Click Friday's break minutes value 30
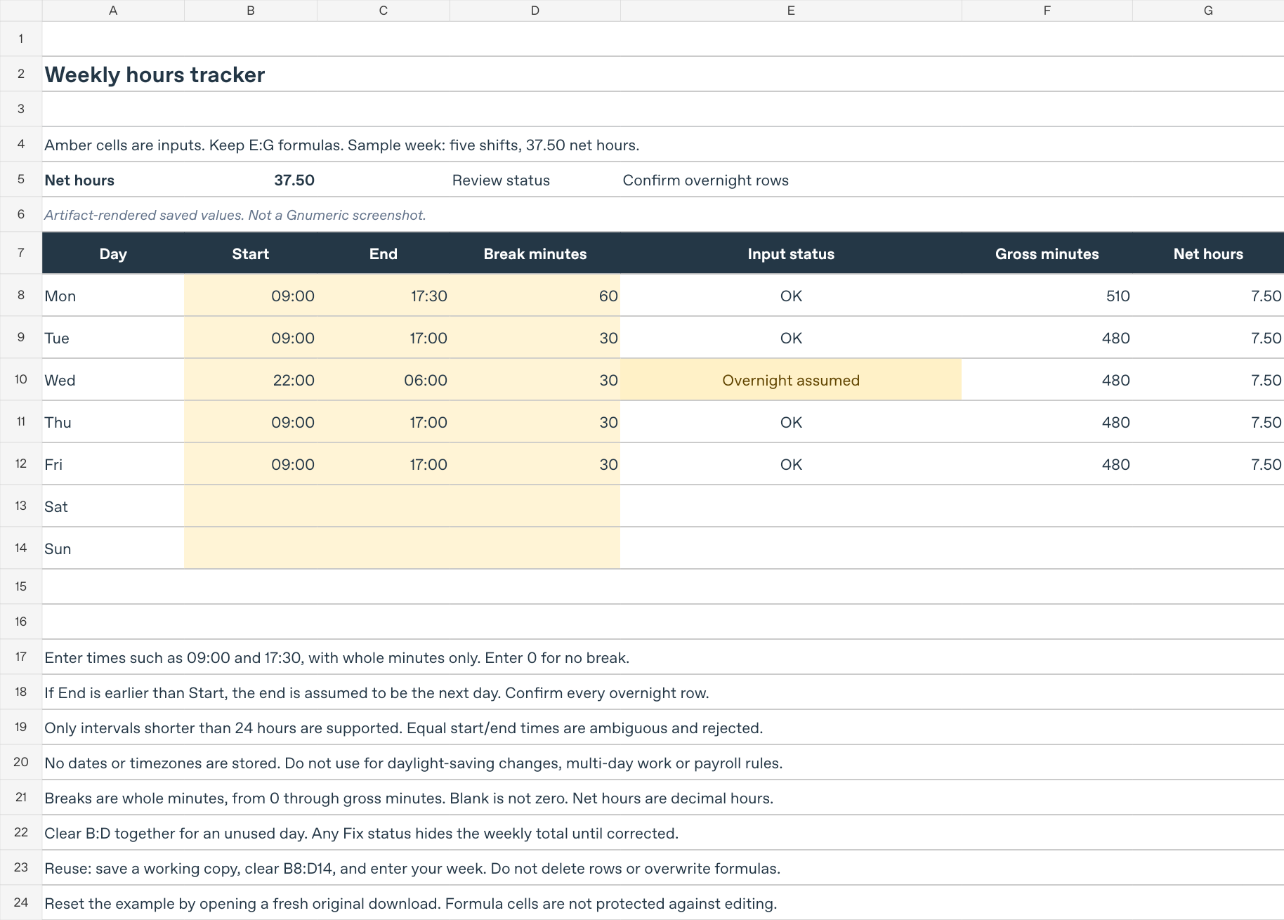 (x=608, y=464)
